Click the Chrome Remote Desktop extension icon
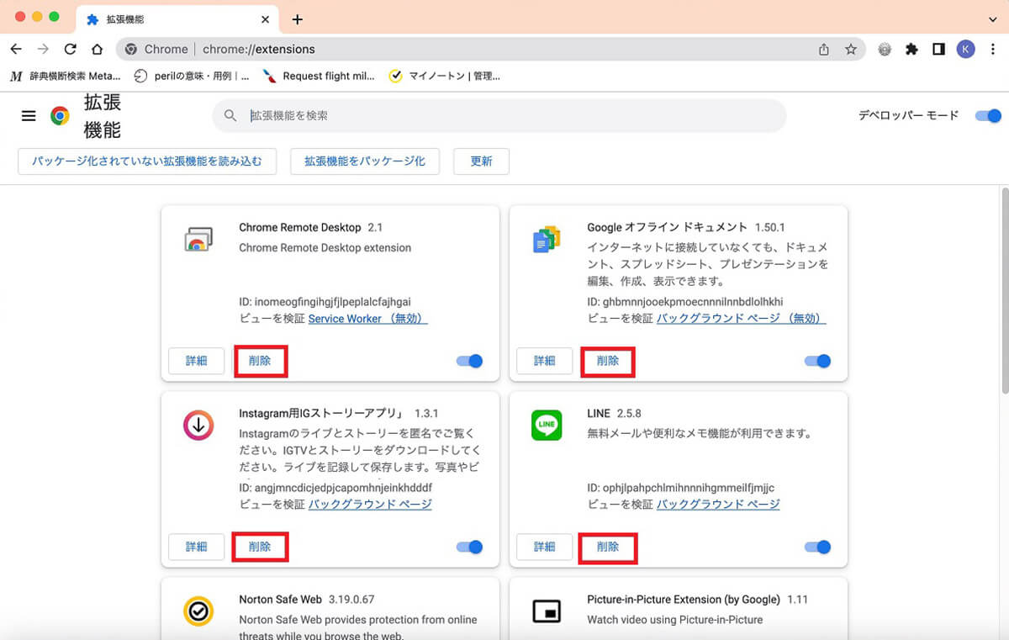This screenshot has height=640, width=1009. point(198,240)
